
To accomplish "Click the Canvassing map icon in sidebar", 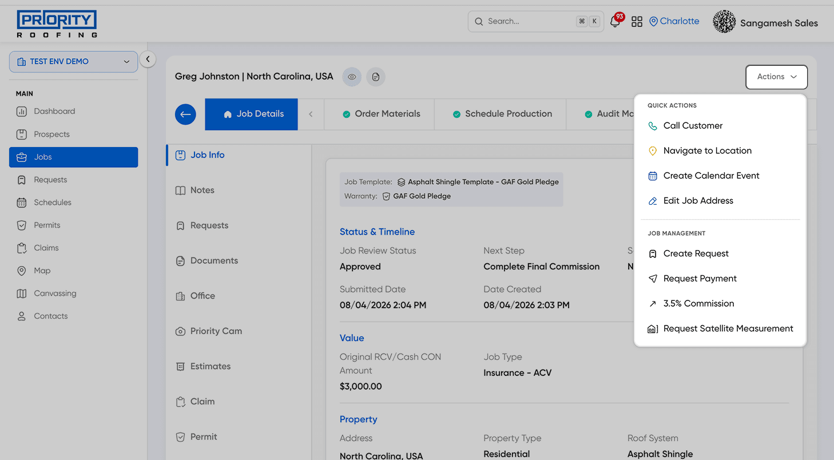I will [x=22, y=294].
